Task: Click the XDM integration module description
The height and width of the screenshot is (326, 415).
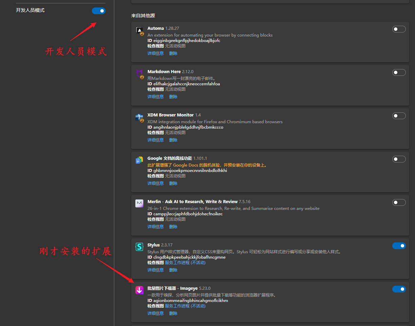Action: 215,122
